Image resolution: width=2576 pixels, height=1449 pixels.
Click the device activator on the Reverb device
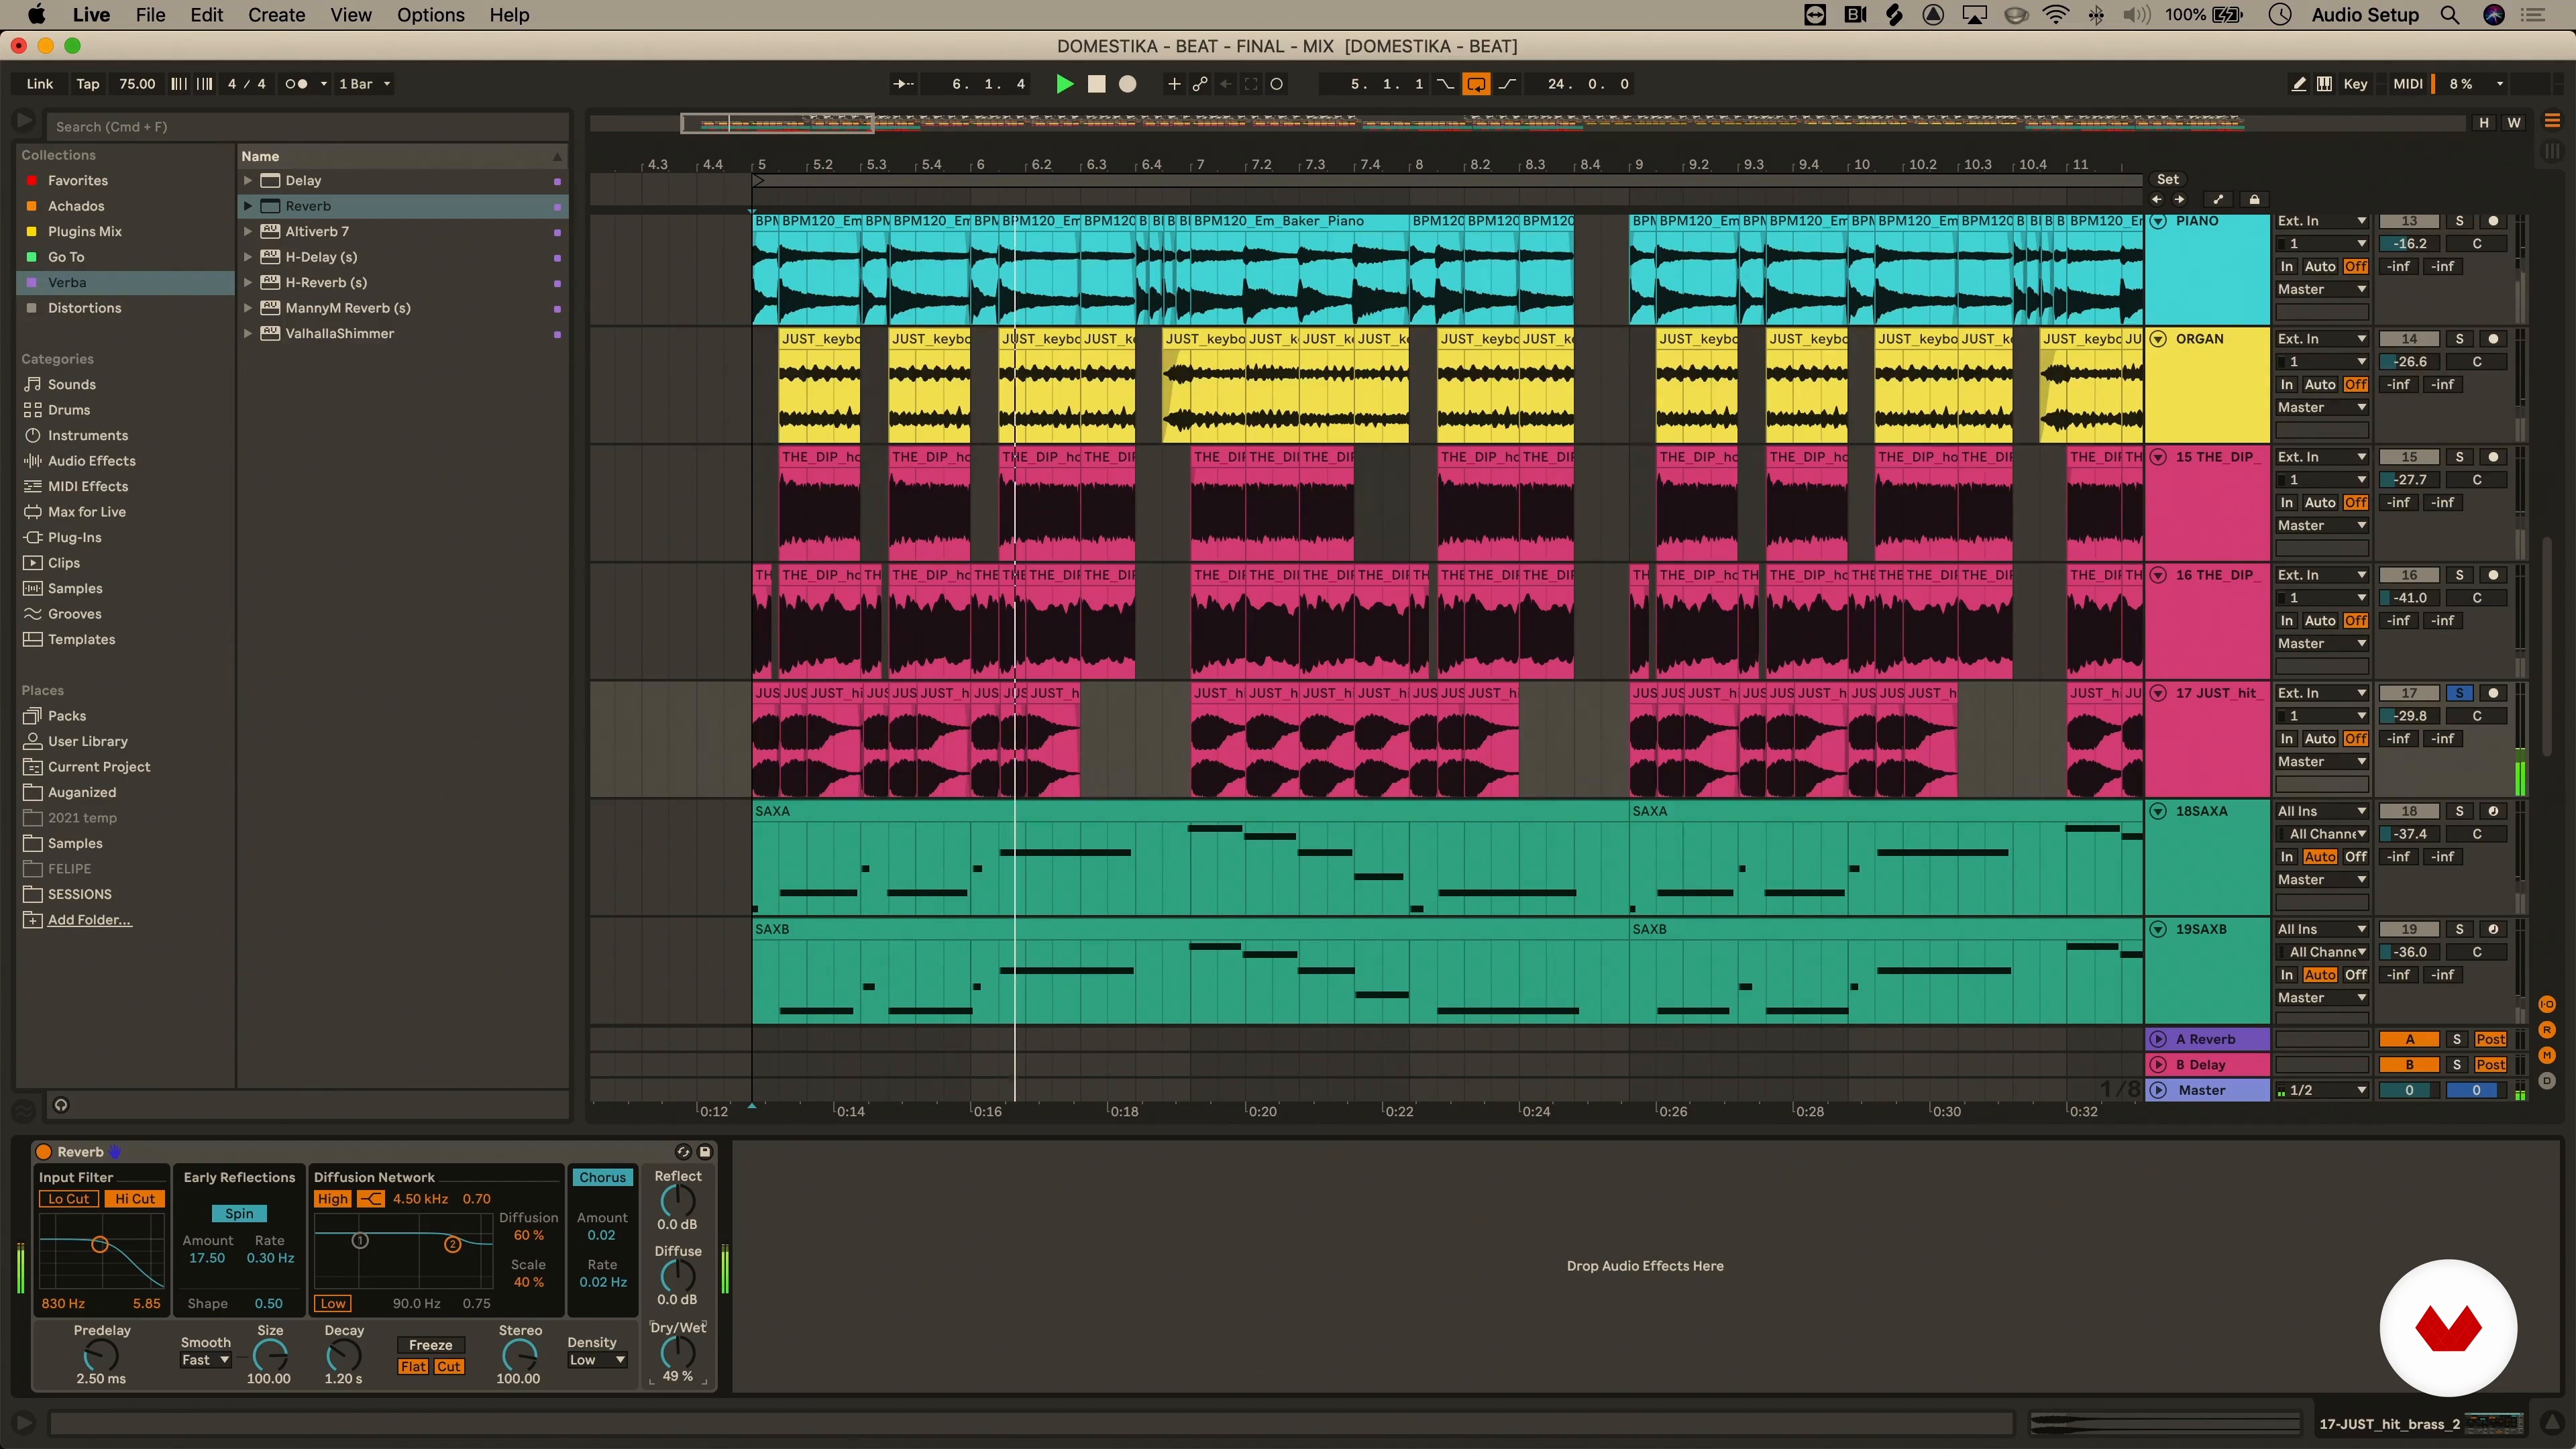[44, 1152]
